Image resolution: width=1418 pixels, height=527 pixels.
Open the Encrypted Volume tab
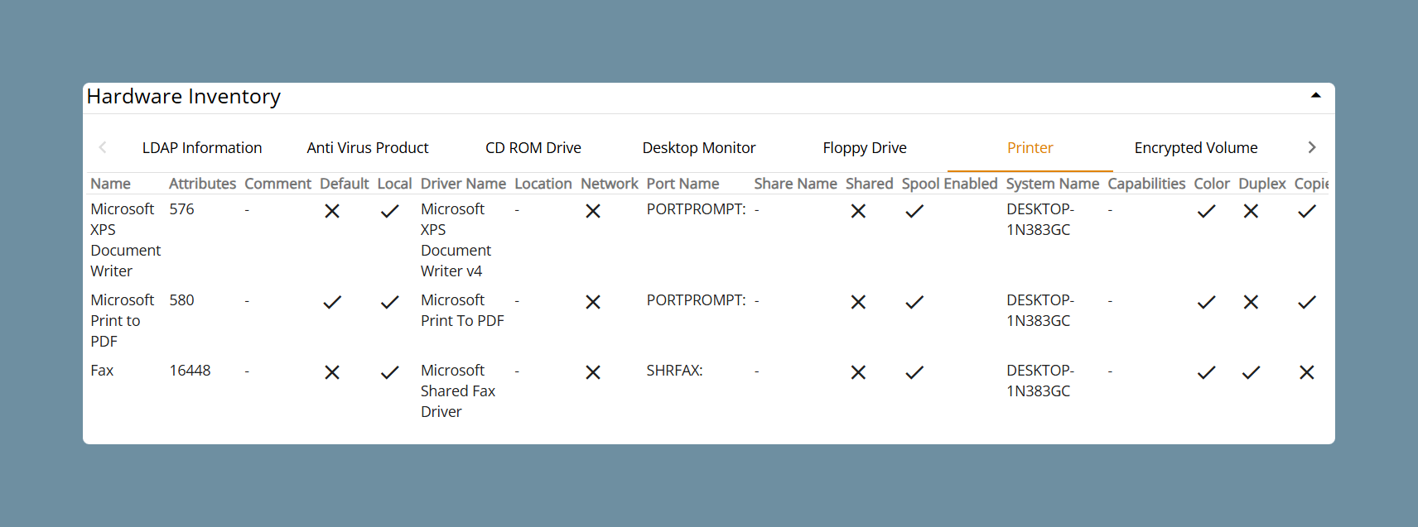click(x=1196, y=148)
